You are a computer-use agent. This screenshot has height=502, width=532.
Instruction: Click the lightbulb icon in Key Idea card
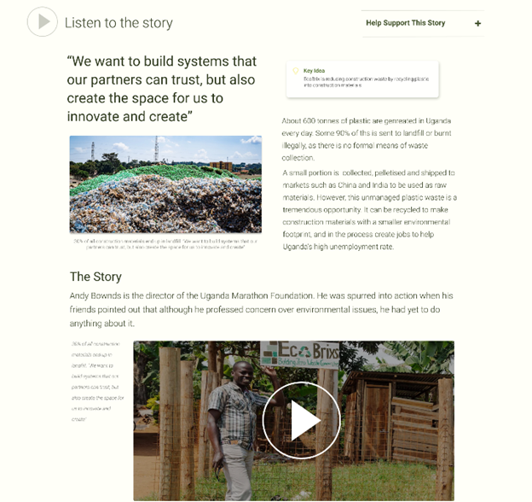(x=296, y=71)
